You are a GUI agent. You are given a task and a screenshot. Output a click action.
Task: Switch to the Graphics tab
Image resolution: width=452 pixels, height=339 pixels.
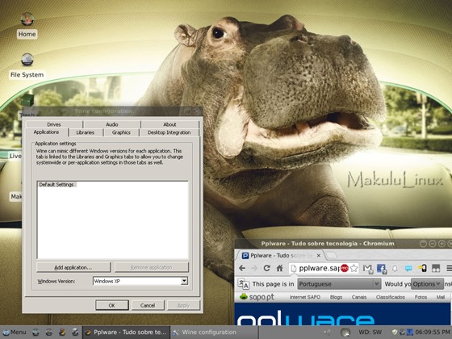(x=121, y=132)
